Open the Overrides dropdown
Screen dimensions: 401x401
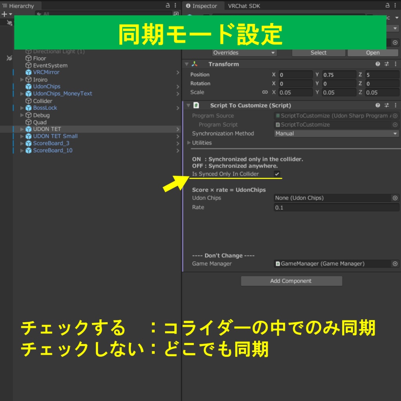tap(244, 53)
